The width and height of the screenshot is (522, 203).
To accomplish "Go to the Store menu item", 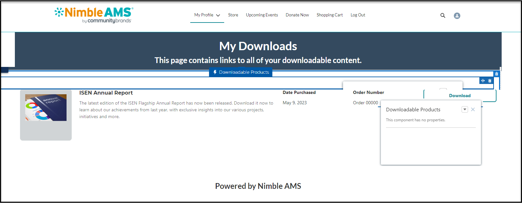I will click(233, 15).
